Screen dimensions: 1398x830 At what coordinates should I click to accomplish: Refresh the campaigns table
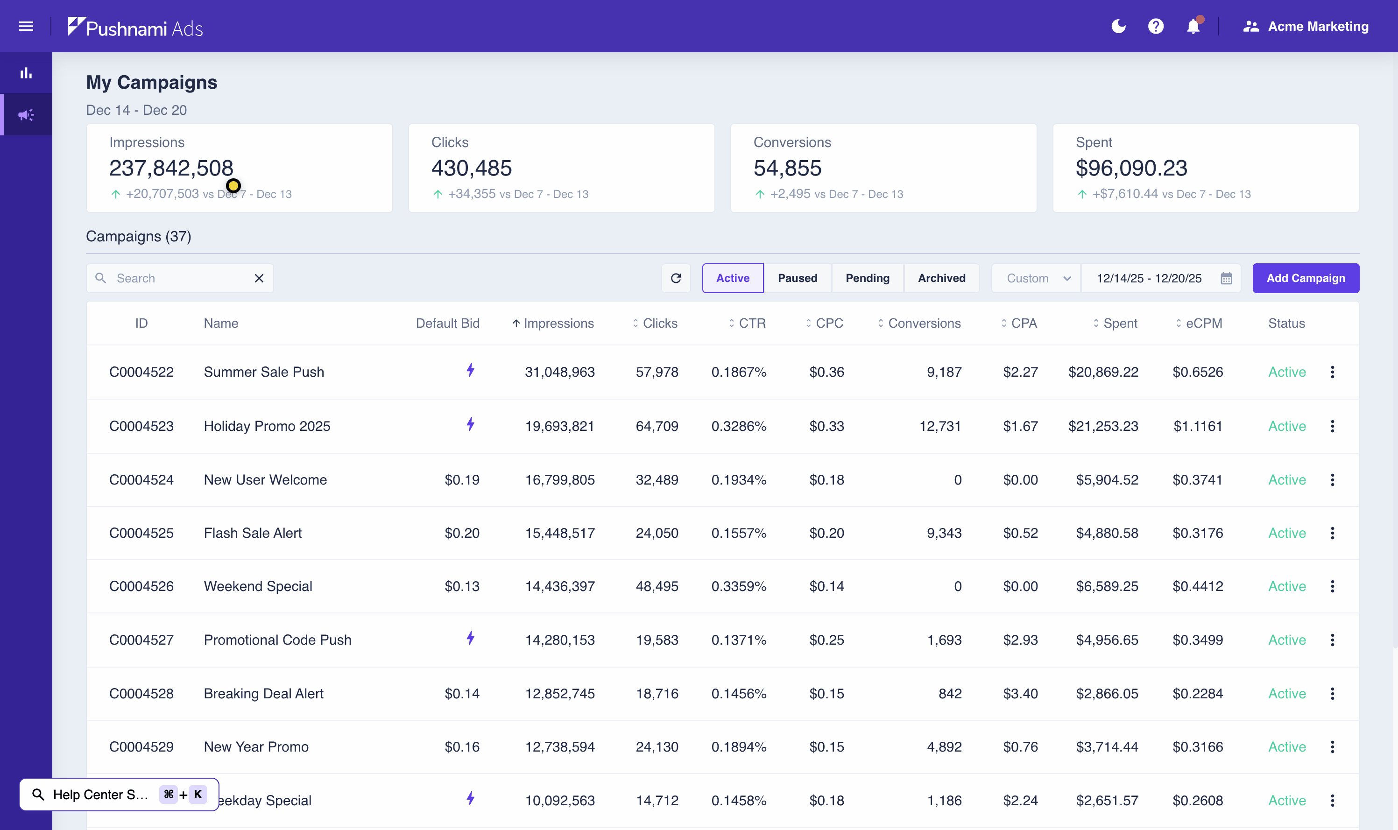click(676, 278)
